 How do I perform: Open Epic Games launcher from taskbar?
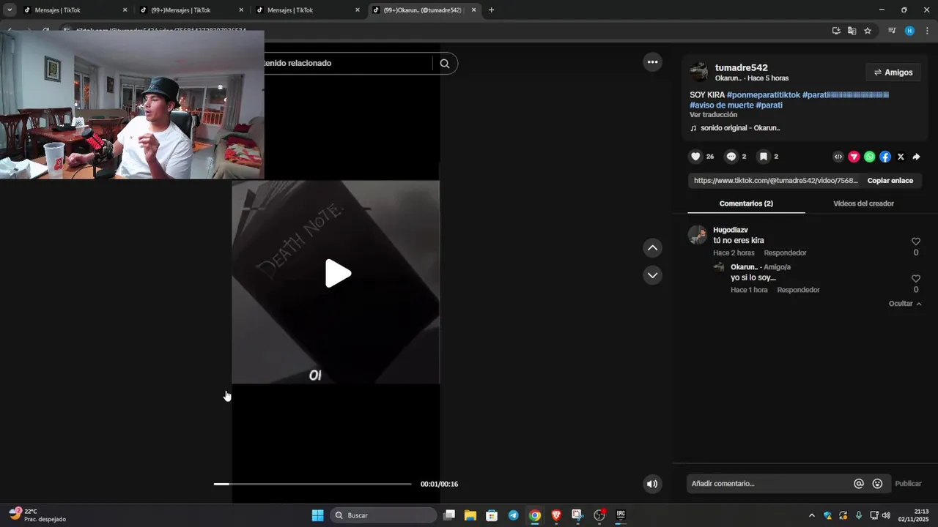[621, 515]
